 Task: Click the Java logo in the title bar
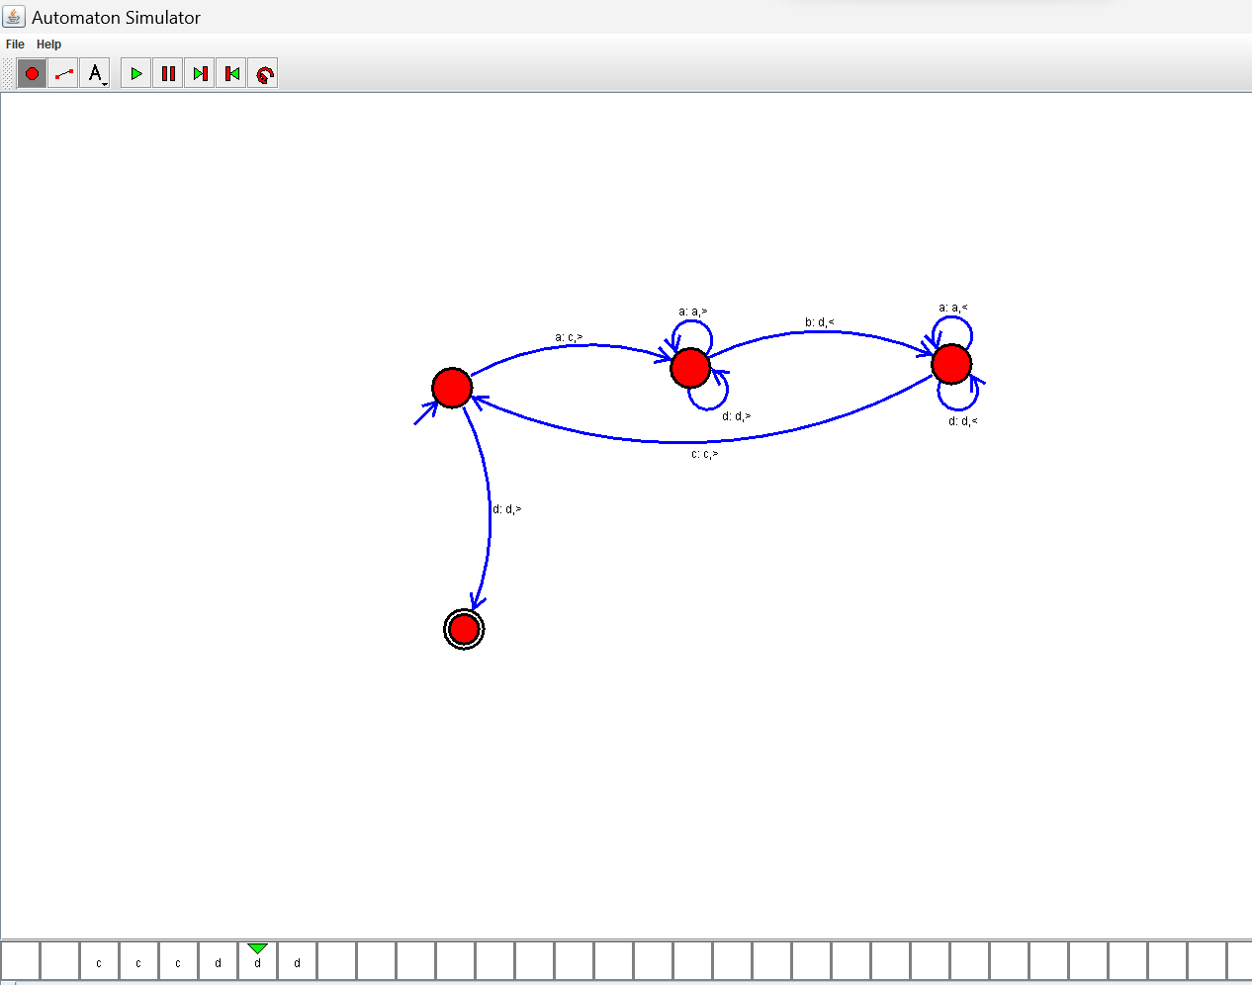point(14,16)
